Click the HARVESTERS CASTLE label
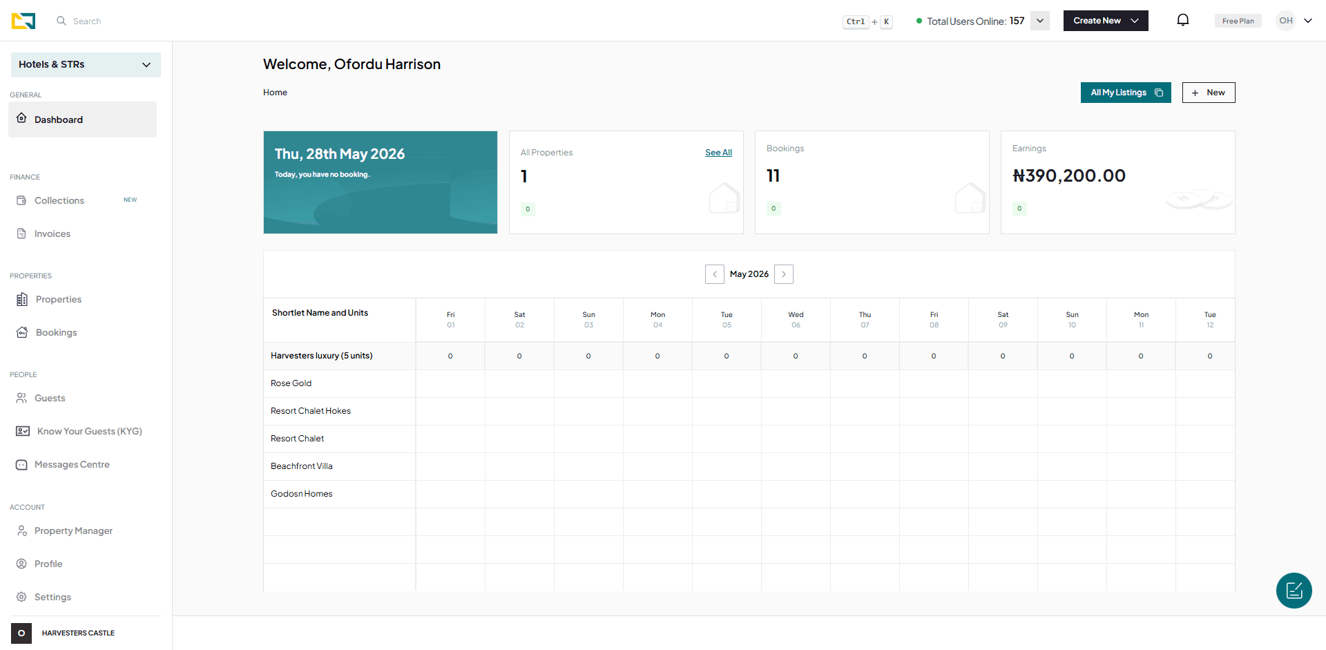Image resolution: width=1326 pixels, height=650 pixels. (78, 633)
